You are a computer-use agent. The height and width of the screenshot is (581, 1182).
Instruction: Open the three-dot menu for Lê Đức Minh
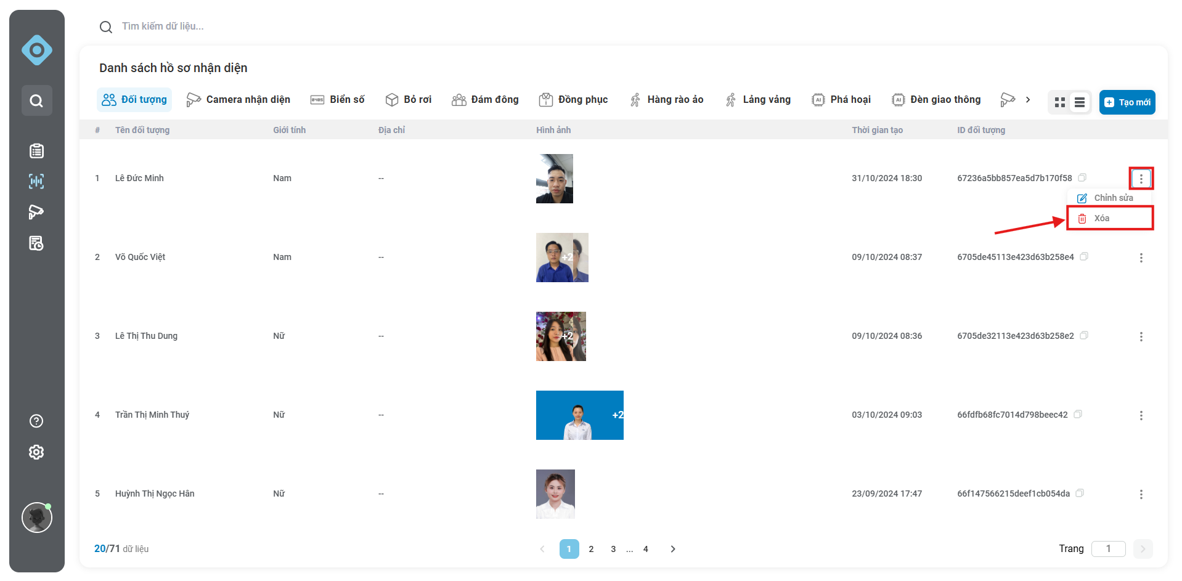(x=1141, y=179)
